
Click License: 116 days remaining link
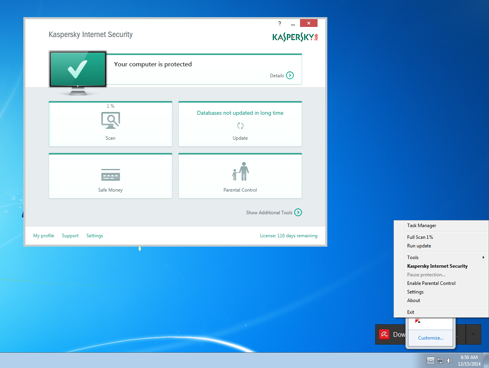[289, 236]
